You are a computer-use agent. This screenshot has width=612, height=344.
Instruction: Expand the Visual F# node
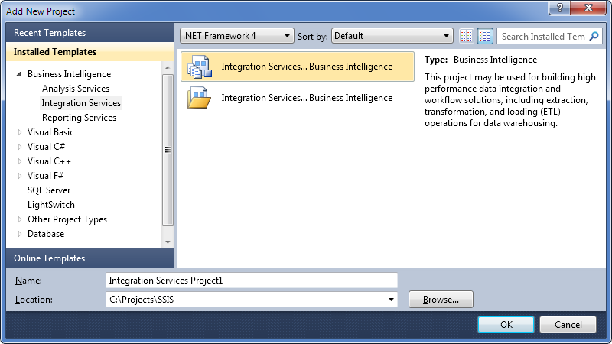[19, 176]
